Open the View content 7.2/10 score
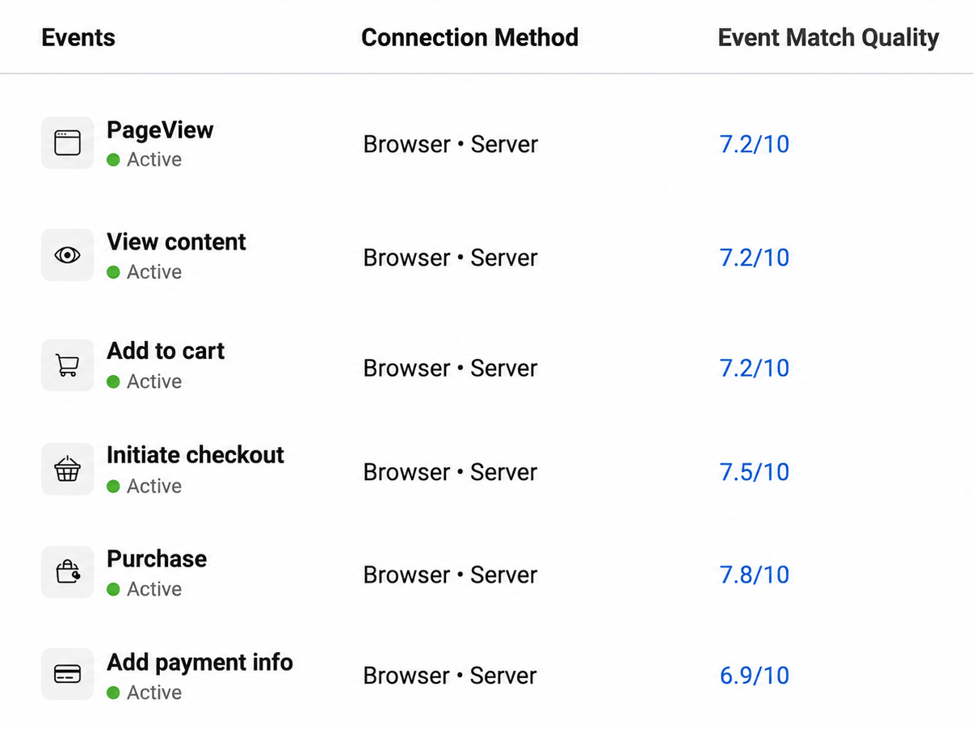 [754, 258]
